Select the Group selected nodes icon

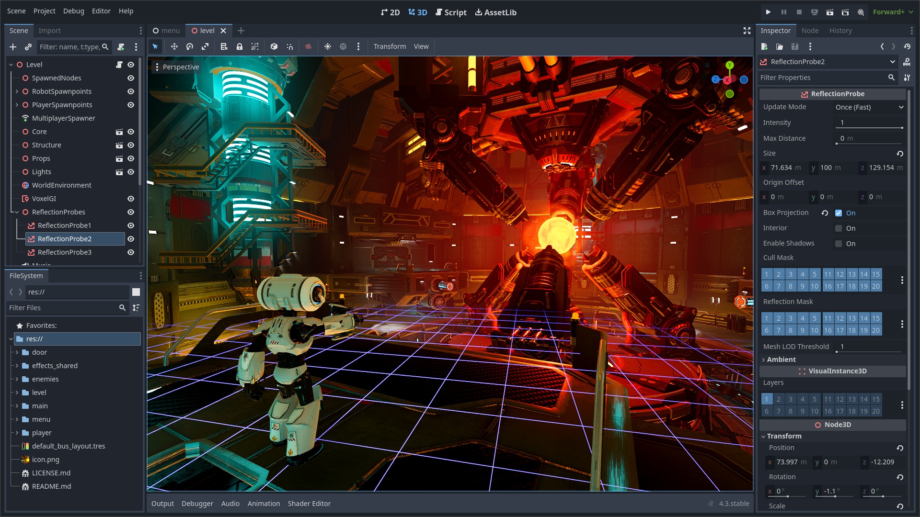click(256, 46)
